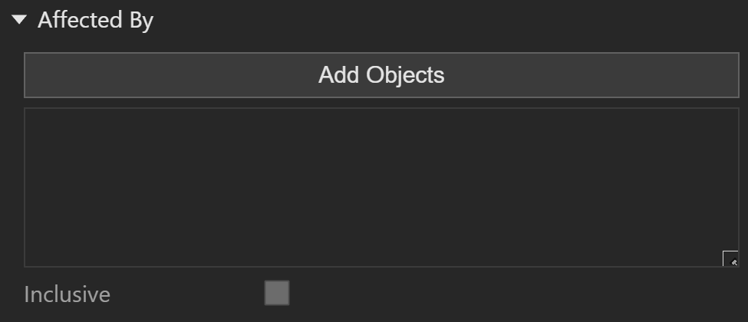Click the corner grip icon of the list
The width and height of the screenshot is (748, 322).
[730, 258]
